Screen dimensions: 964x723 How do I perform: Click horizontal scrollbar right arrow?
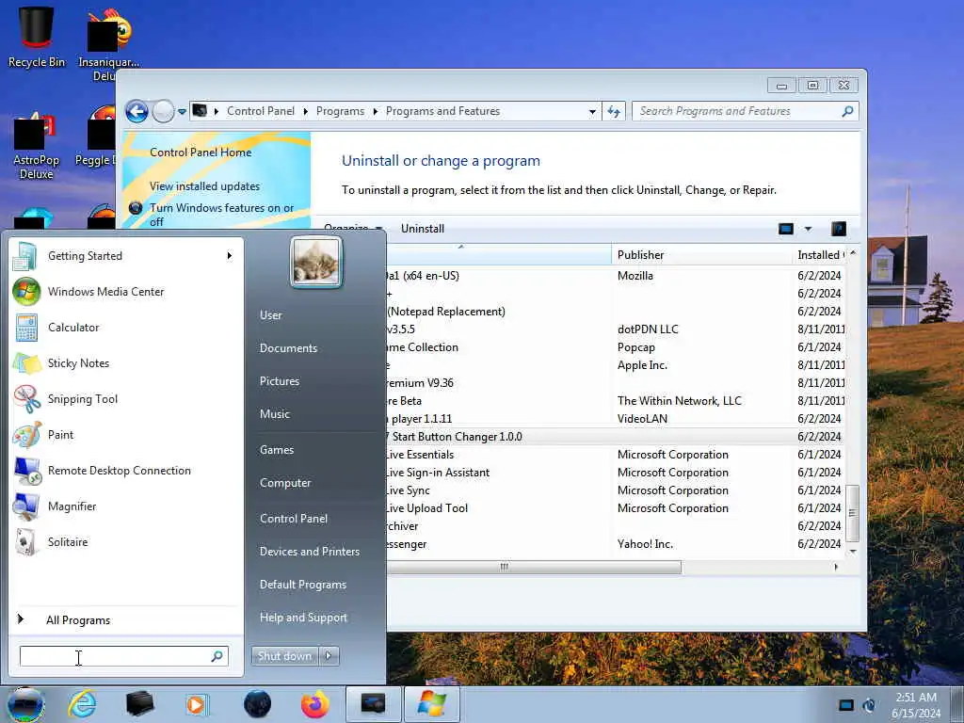(836, 567)
